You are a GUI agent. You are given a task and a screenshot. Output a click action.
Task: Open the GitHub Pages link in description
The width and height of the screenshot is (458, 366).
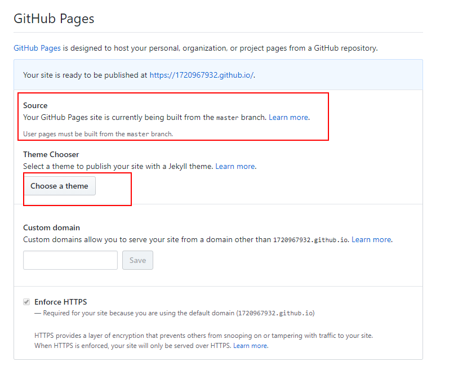[x=37, y=48]
